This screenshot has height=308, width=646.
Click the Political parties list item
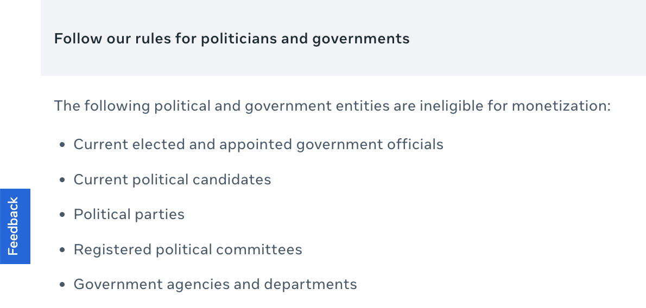[x=129, y=214]
